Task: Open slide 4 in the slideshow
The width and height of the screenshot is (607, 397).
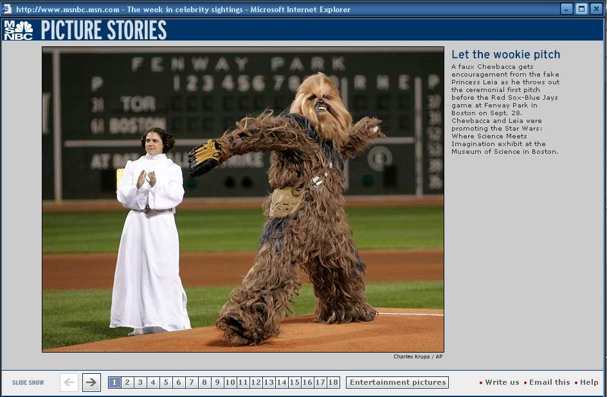Action: tap(153, 382)
